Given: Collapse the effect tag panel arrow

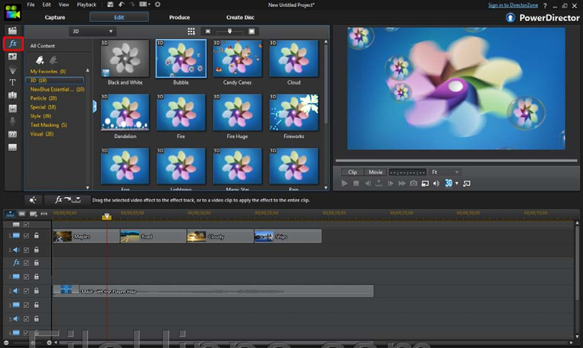Looking at the screenshot, I should click(94, 107).
